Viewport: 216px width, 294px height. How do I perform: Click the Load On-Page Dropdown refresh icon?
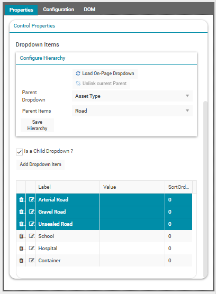click(x=78, y=73)
